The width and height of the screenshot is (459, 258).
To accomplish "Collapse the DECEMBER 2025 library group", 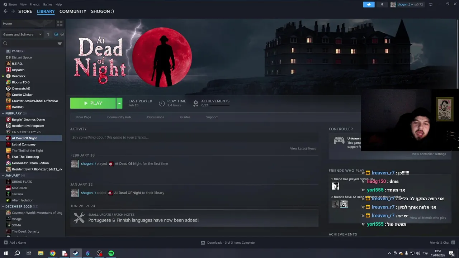I will 4,206.
